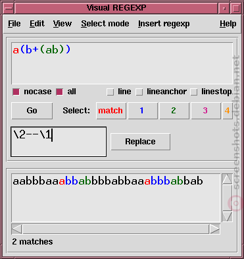Select the red match button
Viewport: 244px width, 259px height.
[x=111, y=111]
